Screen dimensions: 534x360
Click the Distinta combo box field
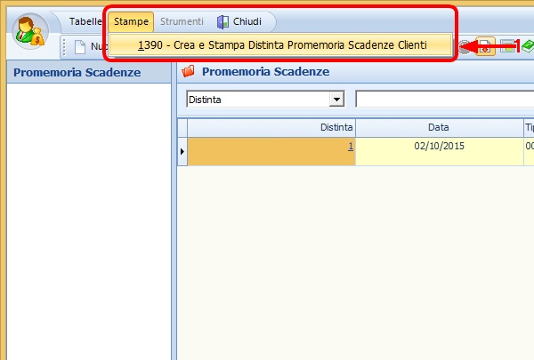257,100
